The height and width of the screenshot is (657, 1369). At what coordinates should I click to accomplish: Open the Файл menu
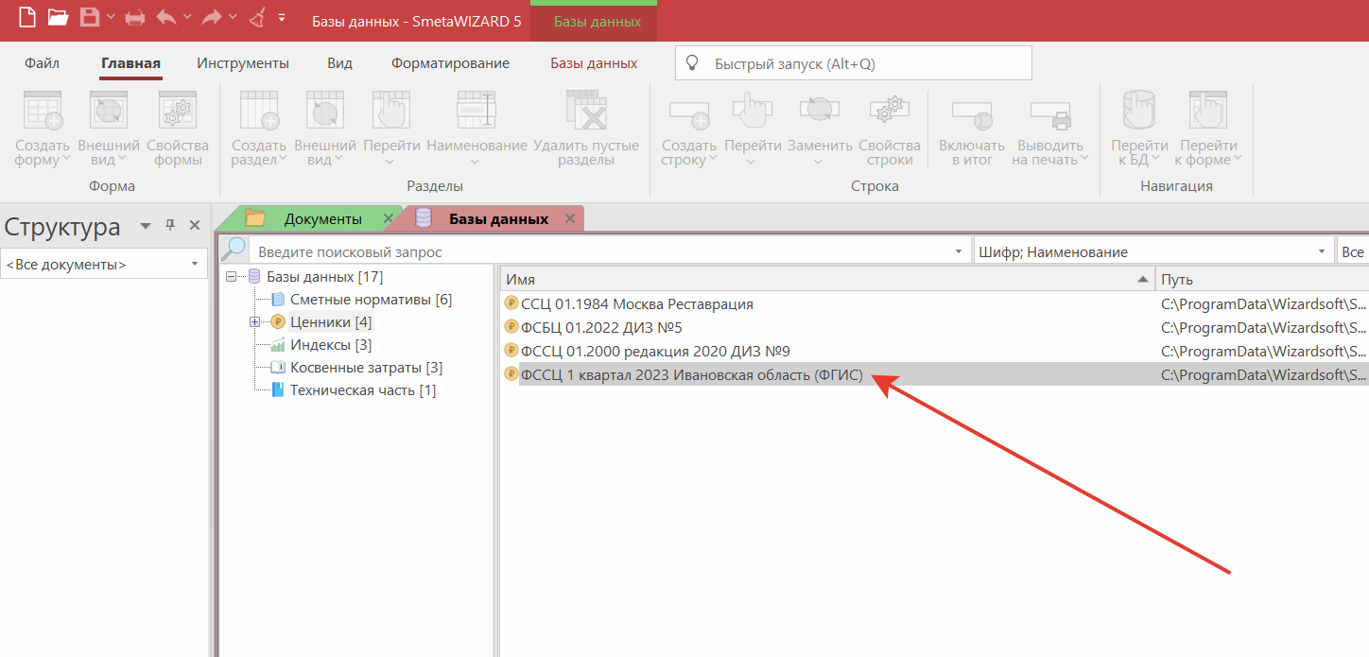[42, 63]
